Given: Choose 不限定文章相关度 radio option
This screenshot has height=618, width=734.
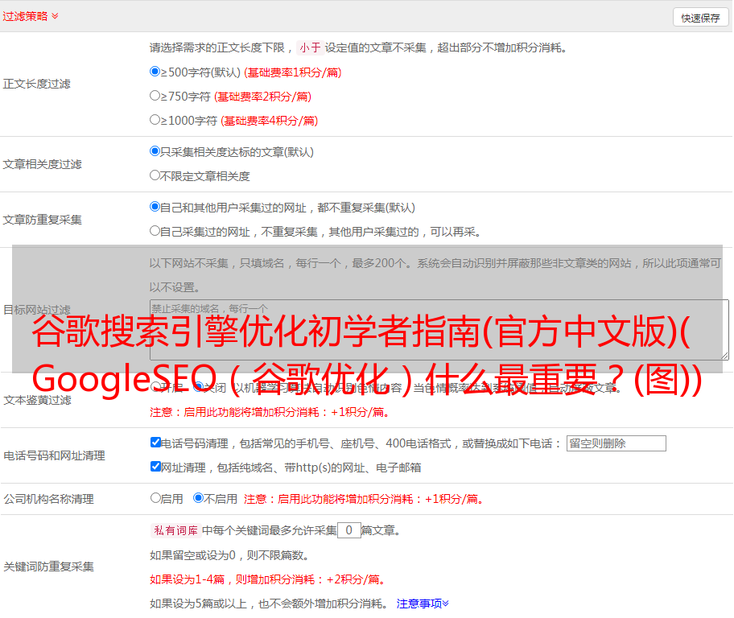Looking at the screenshot, I should pyautogui.click(x=155, y=175).
